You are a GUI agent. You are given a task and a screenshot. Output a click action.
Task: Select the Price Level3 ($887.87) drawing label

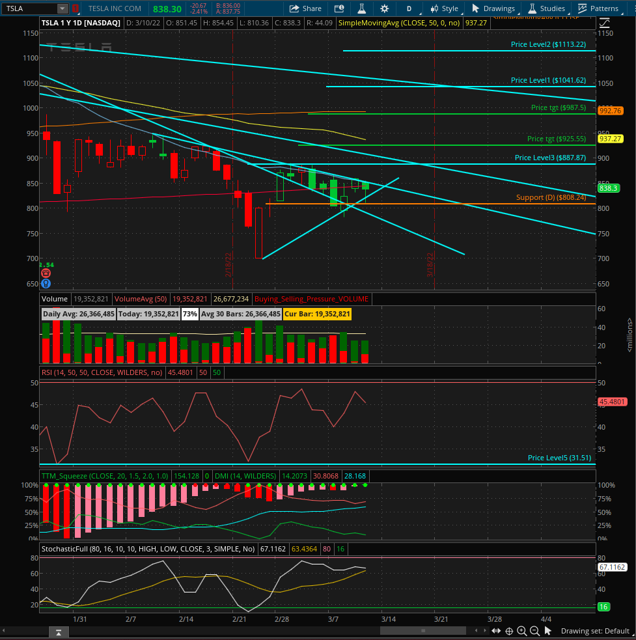coord(550,158)
